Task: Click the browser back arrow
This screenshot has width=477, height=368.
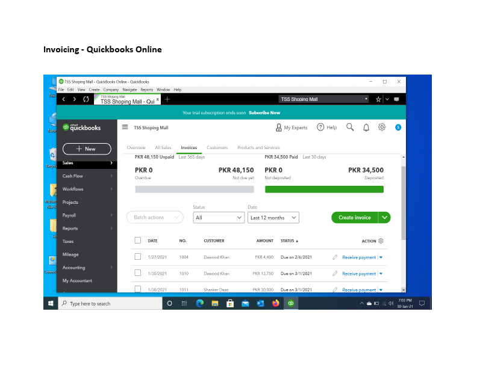Action: click(x=64, y=99)
